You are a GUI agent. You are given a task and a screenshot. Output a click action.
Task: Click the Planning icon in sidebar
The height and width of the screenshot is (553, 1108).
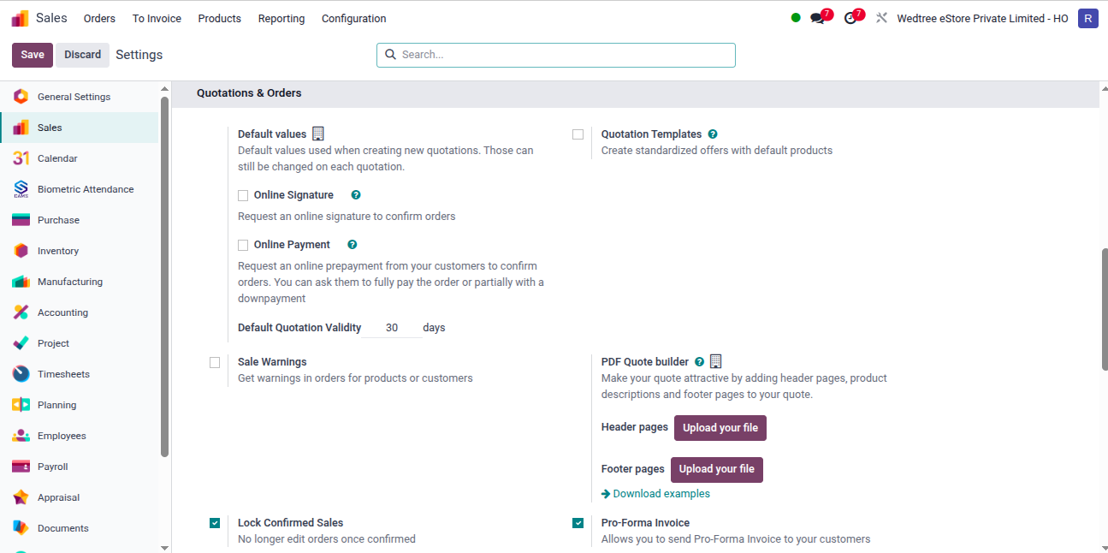pos(21,405)
